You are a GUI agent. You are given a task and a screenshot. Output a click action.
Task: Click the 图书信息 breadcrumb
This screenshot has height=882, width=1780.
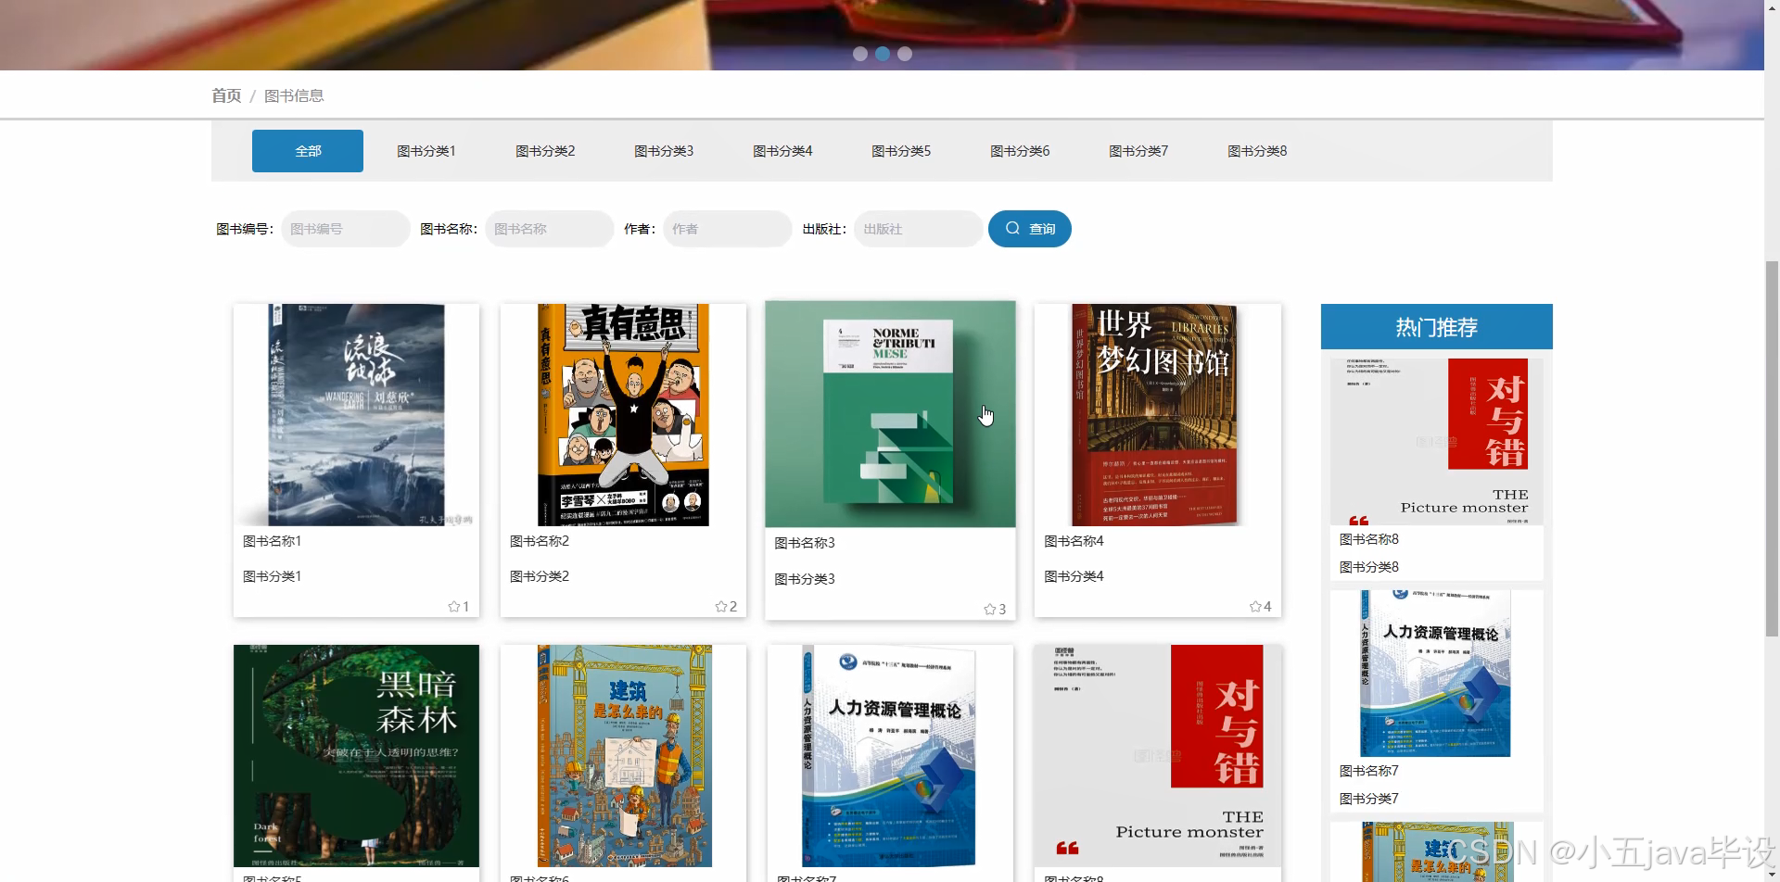coord(294,95)
